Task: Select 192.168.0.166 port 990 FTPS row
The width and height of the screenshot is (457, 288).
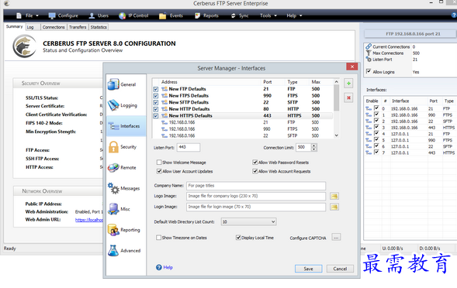Action: click(x=243, y=129)
